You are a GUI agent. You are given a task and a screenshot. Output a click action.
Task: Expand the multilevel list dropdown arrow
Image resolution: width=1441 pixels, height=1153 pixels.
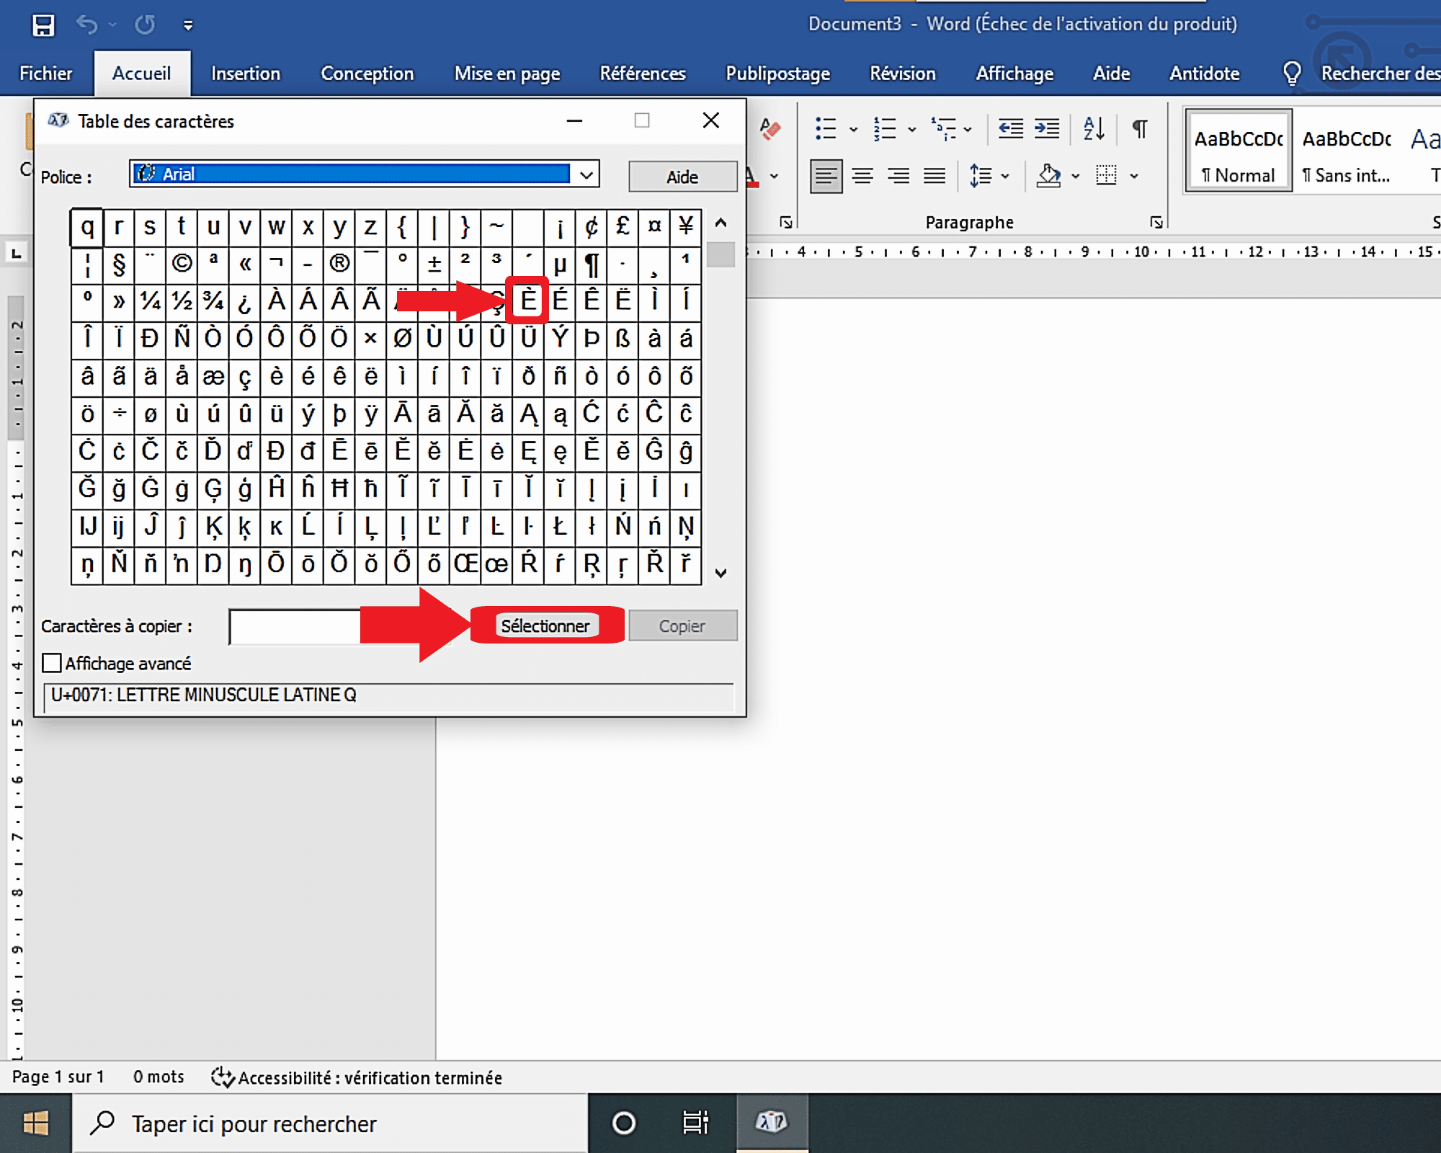[x=968, y=130]
